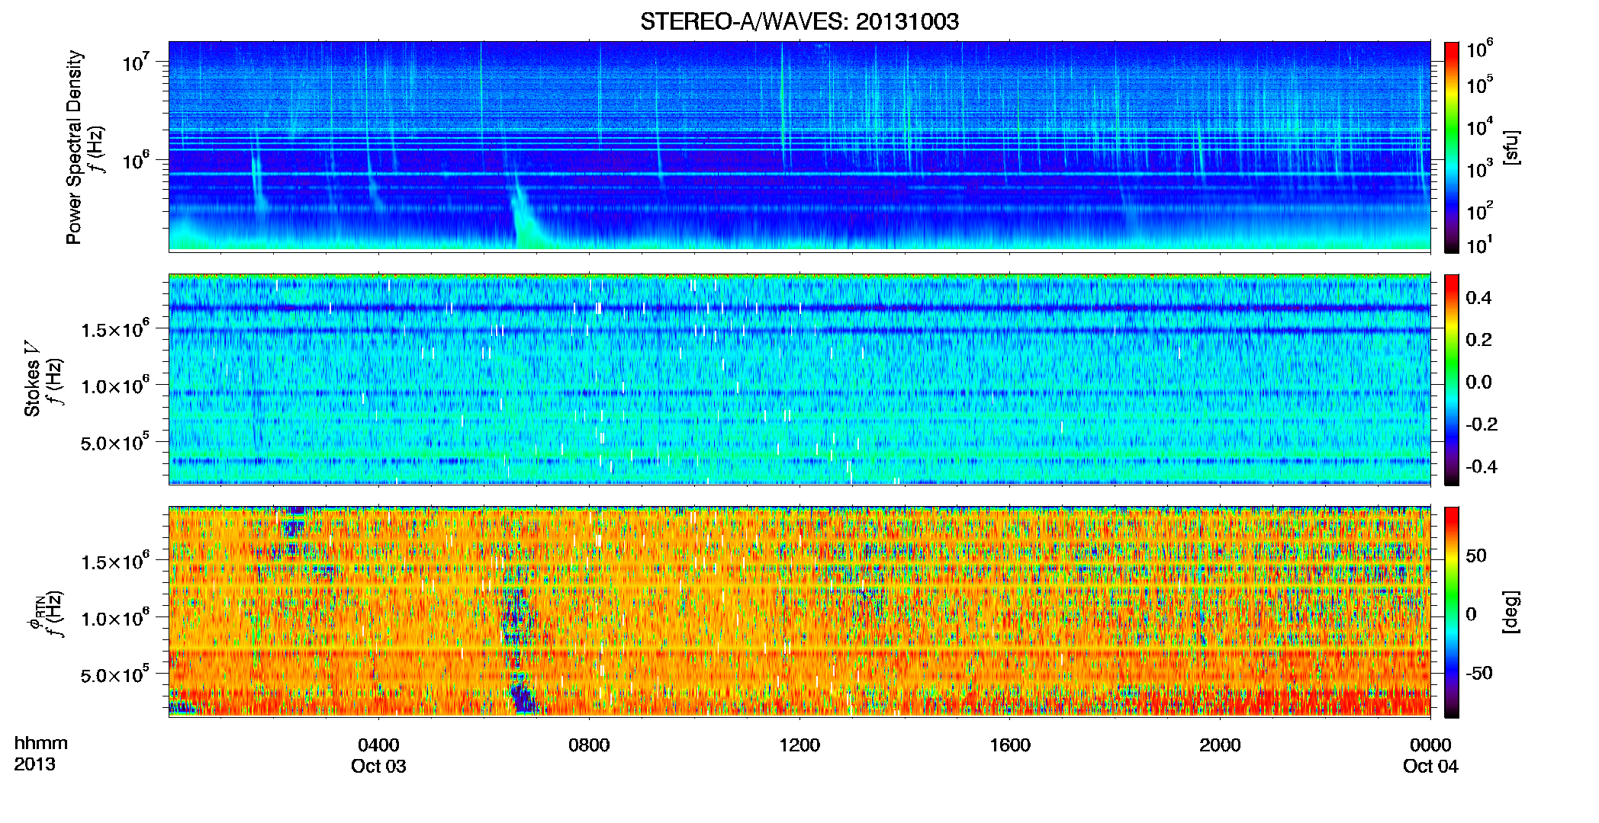Screen dimensions: 1599x823
Task: Click inside the Power Spectral Density spectrogram
Action: [x=799, y=146]
